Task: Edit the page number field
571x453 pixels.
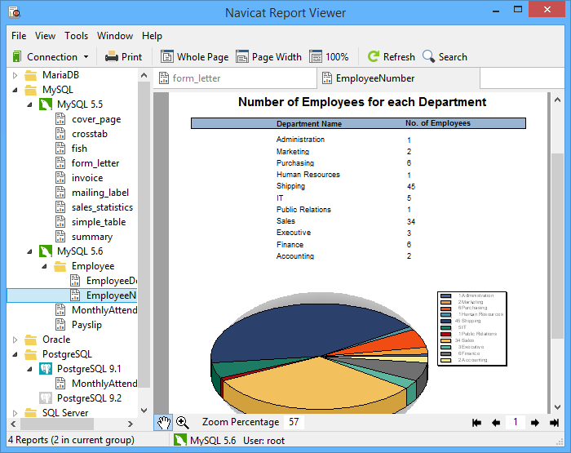Action: click(516, 422)
